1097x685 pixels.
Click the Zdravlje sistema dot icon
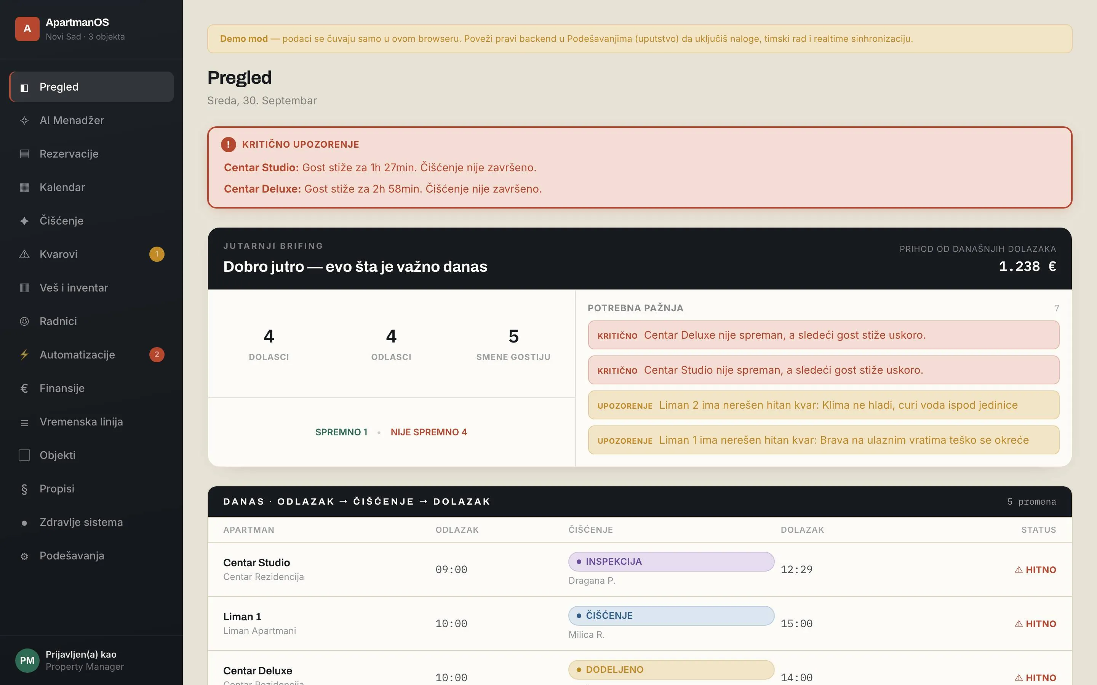[24, 523]
